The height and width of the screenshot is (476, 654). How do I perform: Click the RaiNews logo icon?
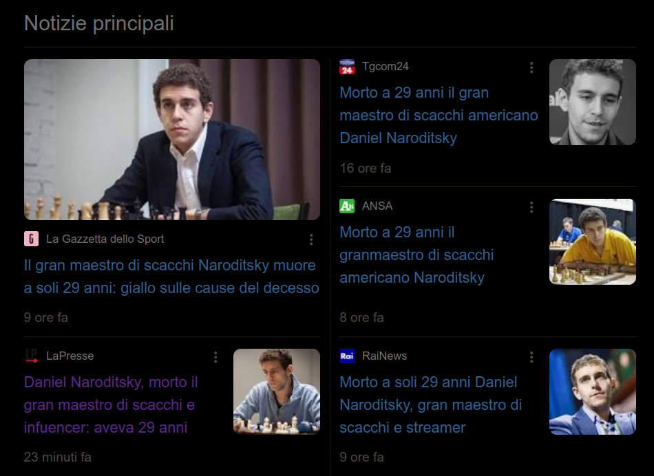pos(347,356)
